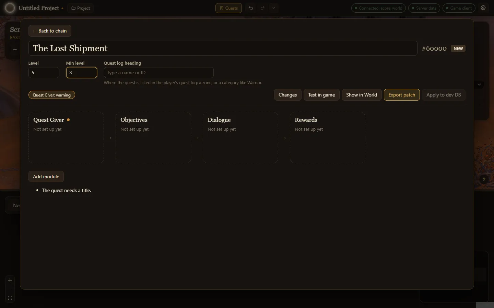Expand the dropdown arrow beside redo
Screen dimensions: 494x308
(273, 8)
